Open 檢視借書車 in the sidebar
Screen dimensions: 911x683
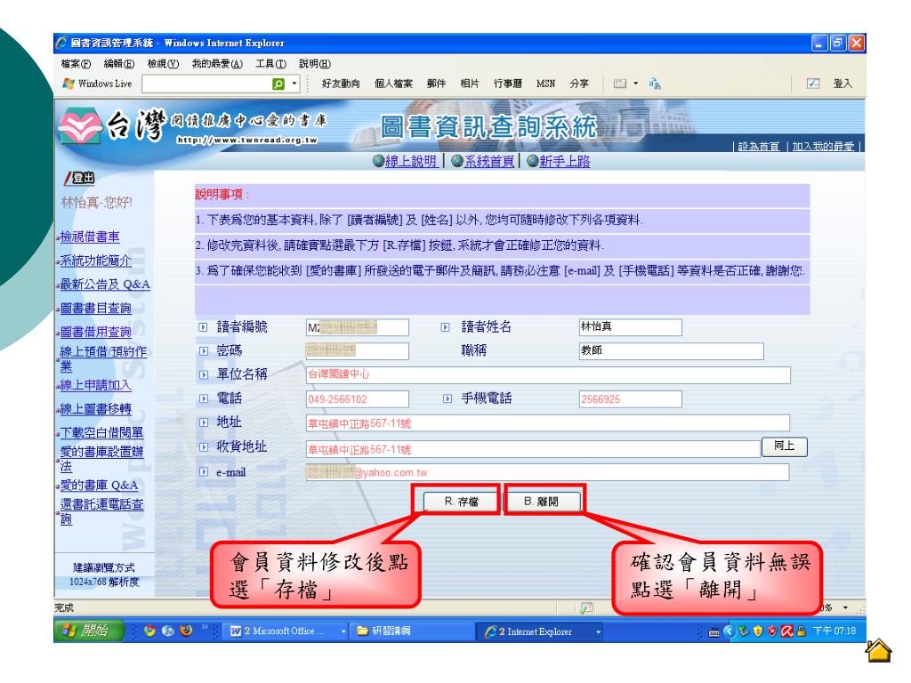(x=90, y=237)
